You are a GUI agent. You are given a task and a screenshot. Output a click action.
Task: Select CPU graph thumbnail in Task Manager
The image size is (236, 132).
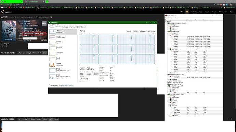tap(52, 32)
